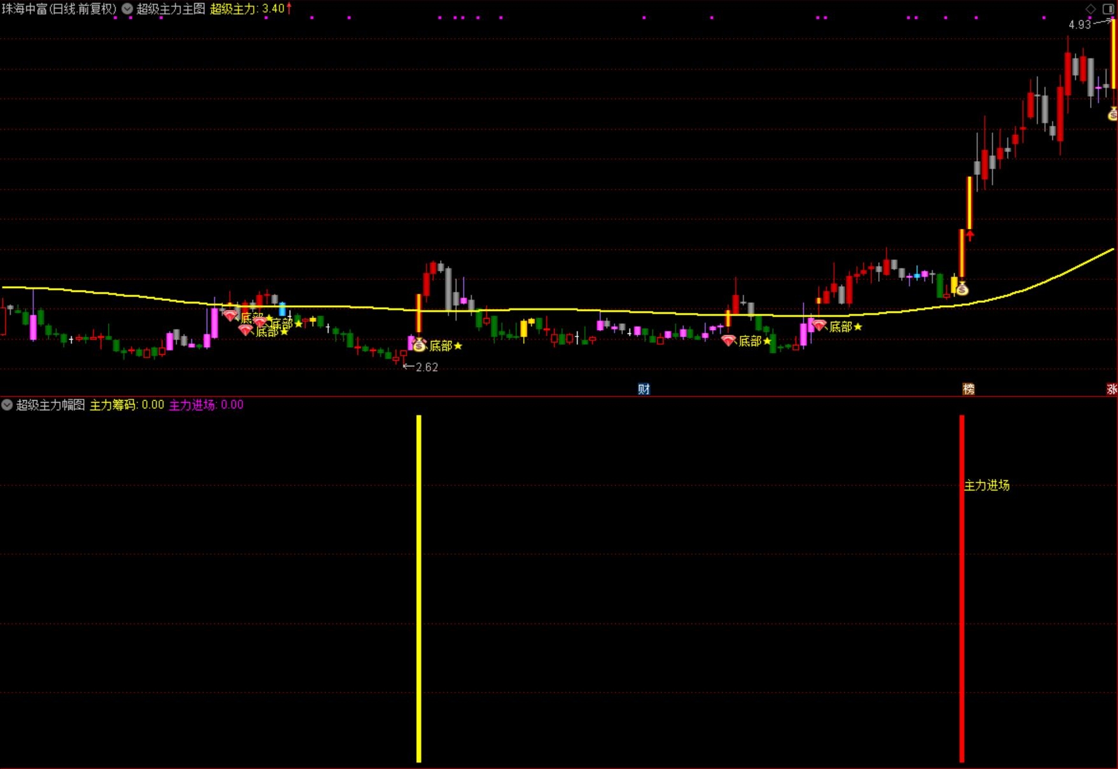Click the red diamond icon beside the rightmost 底部
The height and width of the screenshot is (769, 1118).
click(819, 326)
